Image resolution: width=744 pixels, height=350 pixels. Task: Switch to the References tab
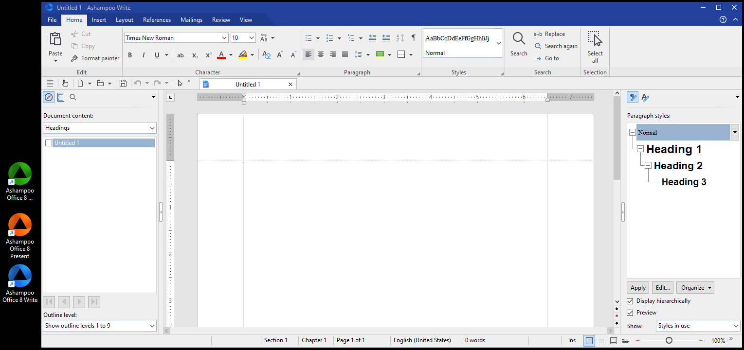(x=157, y=20)
